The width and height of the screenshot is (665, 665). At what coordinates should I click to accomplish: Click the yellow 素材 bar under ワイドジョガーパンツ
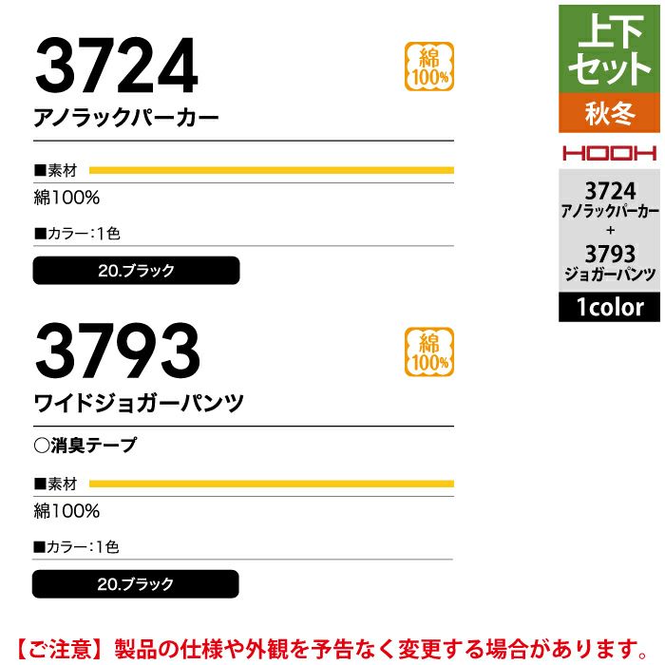(x=271, y=484)
